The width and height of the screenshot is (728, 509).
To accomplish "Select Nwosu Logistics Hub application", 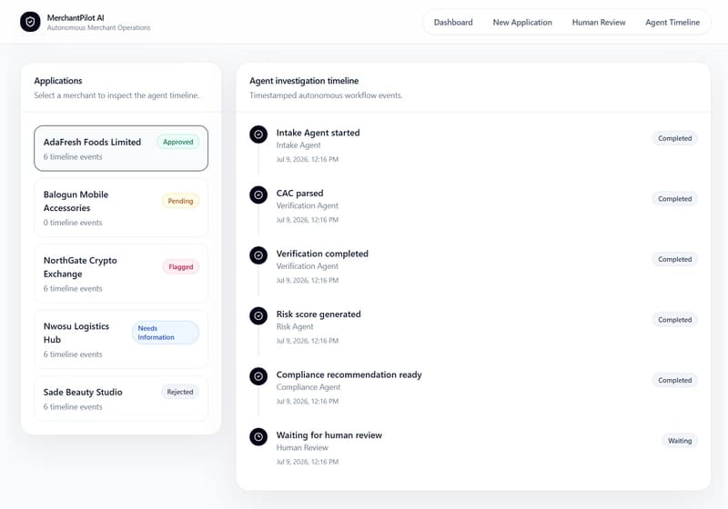I will tap(121, 339).
